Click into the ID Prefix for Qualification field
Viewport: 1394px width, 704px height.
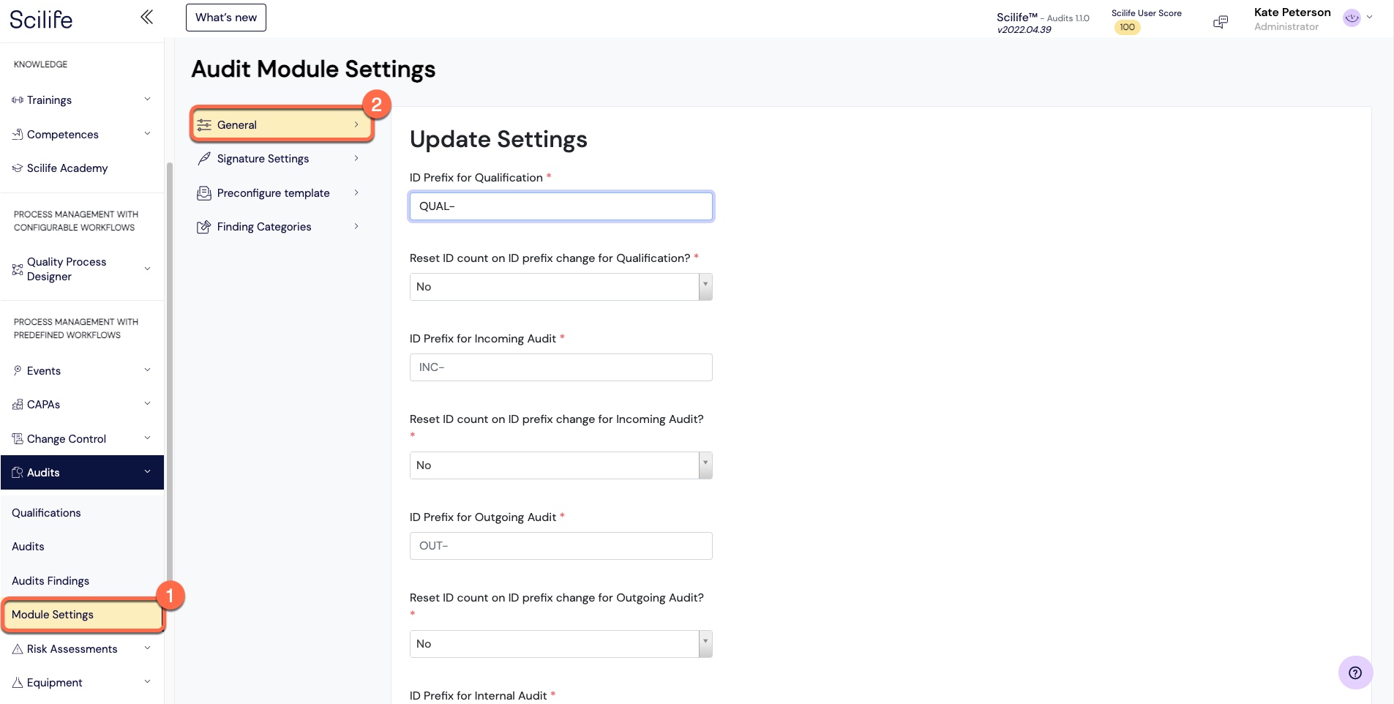(561, 206)
